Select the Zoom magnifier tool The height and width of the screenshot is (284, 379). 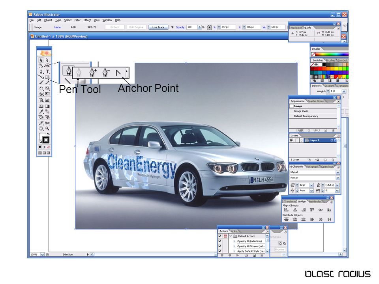tap(47, 128)
